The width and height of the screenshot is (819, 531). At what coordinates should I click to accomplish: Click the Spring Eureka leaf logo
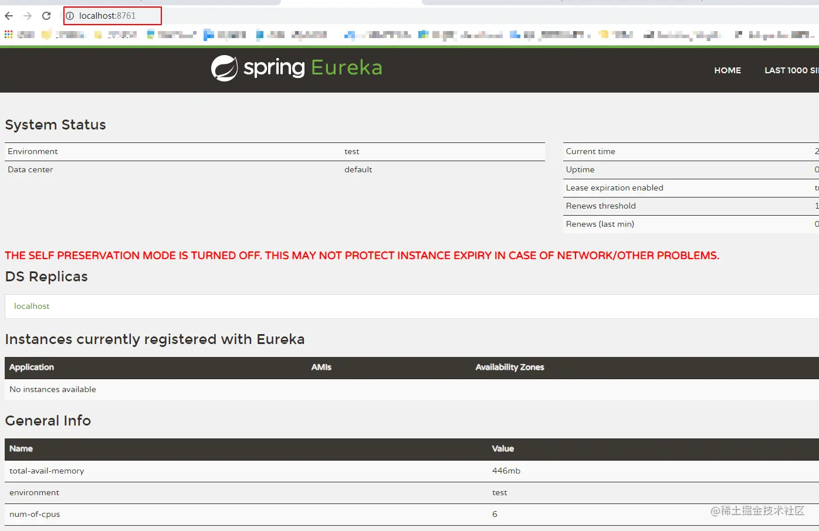(x=224, y=68)
